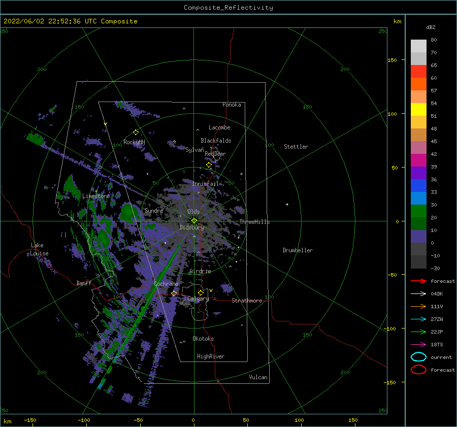Screen dimensions: 457x427
Task: Select the Cochrane label
Action: 166,284
